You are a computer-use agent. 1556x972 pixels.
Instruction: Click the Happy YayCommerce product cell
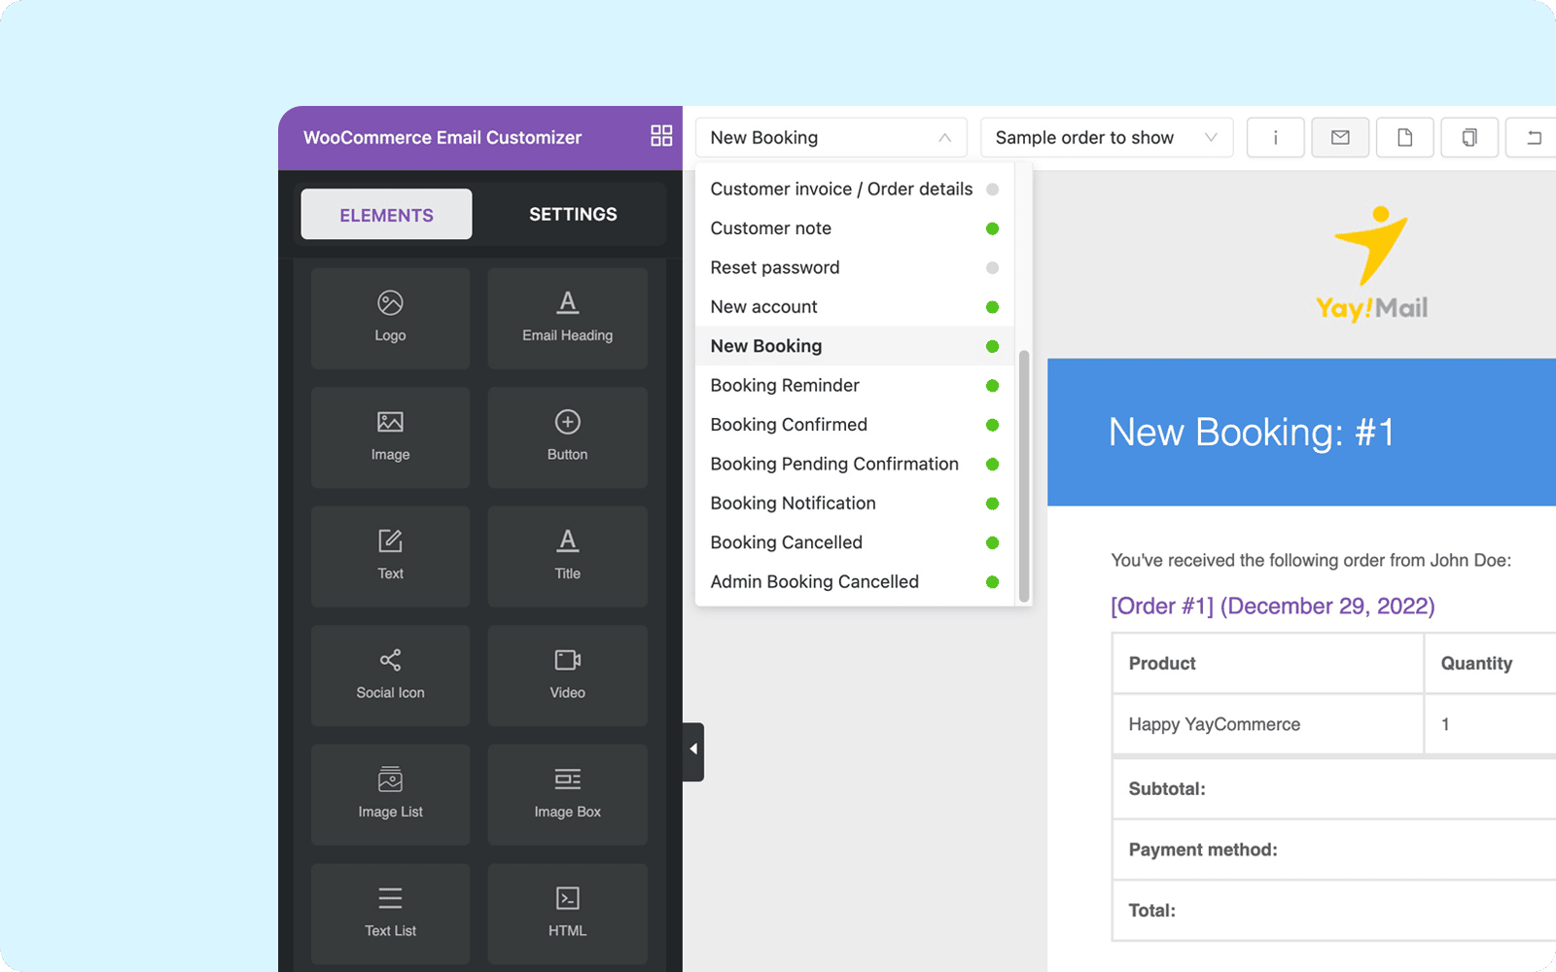1267,724
